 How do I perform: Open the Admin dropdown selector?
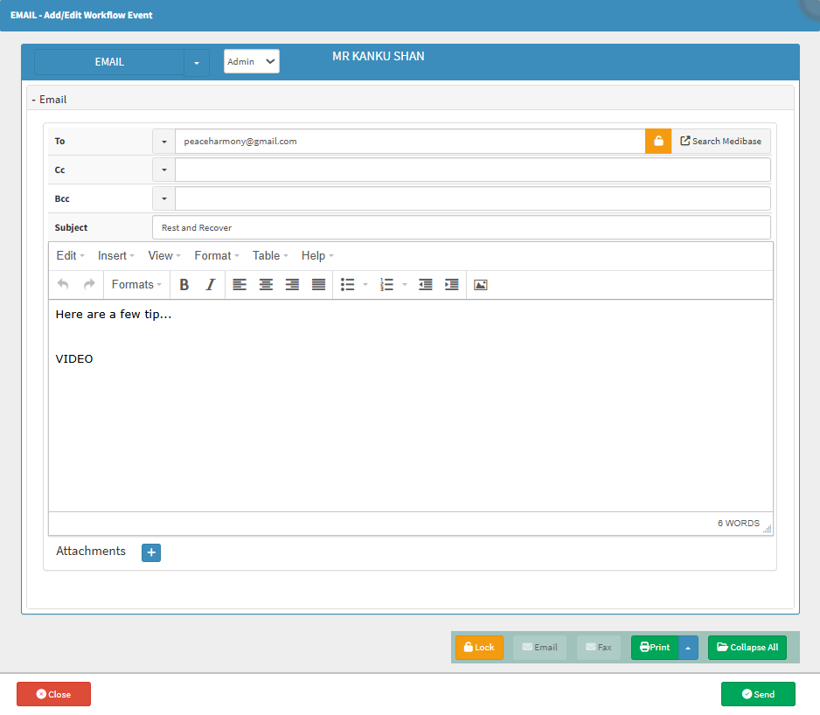[x=252, y=61]
